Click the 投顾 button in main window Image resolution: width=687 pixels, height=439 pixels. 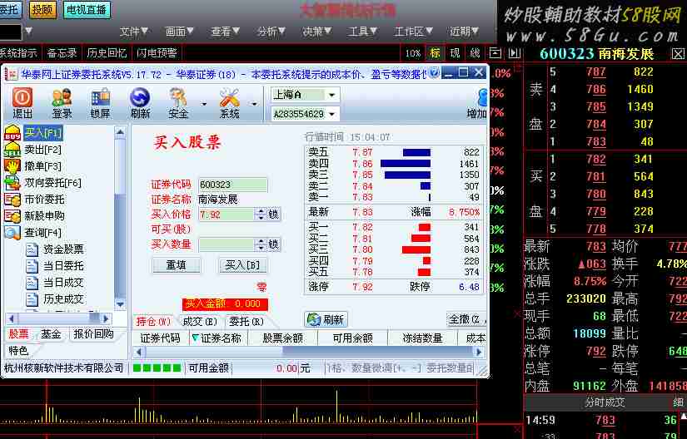(x=42, y=10)
